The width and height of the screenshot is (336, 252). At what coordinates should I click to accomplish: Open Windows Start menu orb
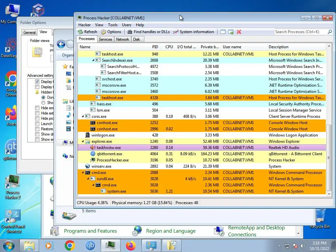click(x=9, y=245)
